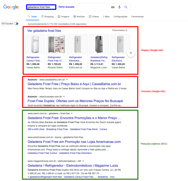Open the Consul sitelink under Zoom result
This screenshot has height=181, width=188.
(x=103, y=129)
